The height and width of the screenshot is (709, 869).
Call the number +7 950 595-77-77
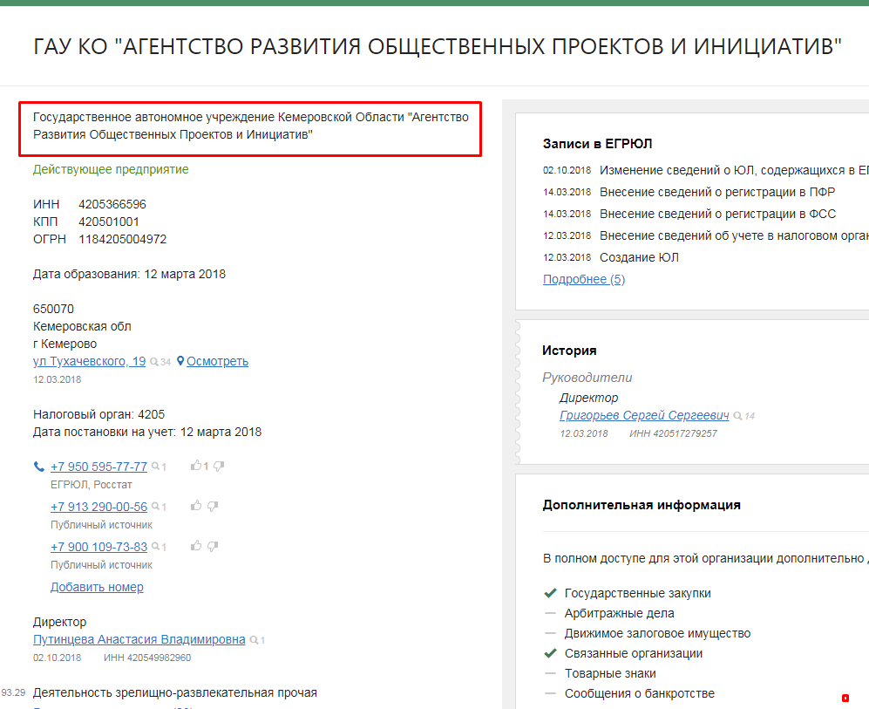(98, 466)
